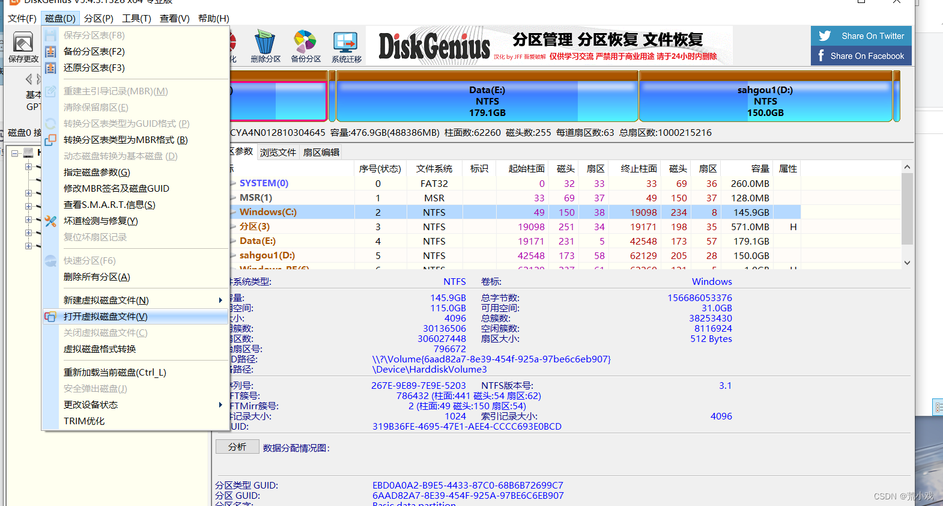This screenshot has width=943, height=506.
Task: Click the partition type GUID EBD0A0A2-B9E5-4433-87C0-68B6B72699C7
Action: tap(468, 486)
